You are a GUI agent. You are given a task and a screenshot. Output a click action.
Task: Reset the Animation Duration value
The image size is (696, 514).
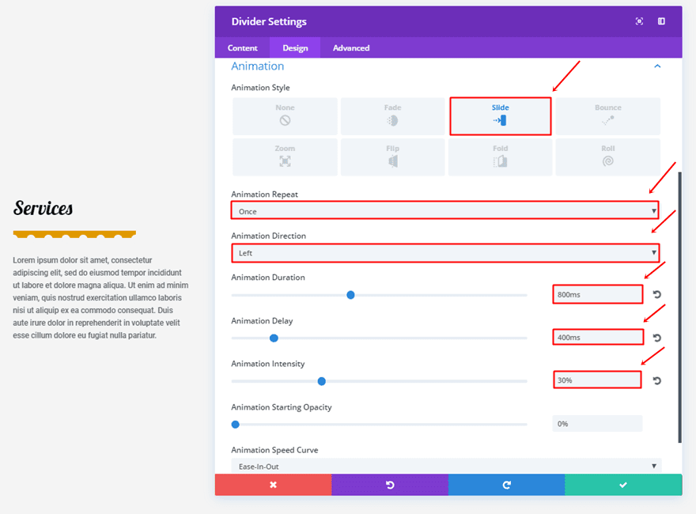656,295
